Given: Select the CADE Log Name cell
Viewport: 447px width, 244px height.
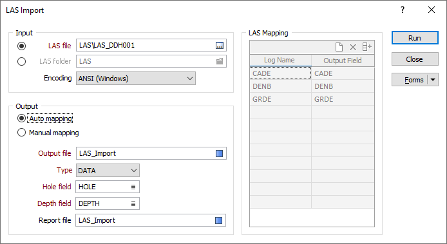Looking at the screenshot, I should pyautogui.click(x=281, y=73).
